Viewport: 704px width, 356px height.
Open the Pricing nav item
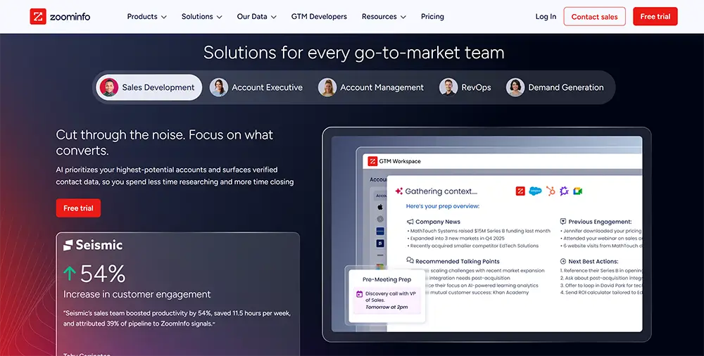tap(432, 17)
